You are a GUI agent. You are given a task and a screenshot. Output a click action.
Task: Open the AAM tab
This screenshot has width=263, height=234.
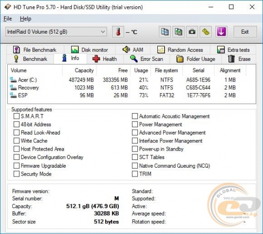pos(133,50)
